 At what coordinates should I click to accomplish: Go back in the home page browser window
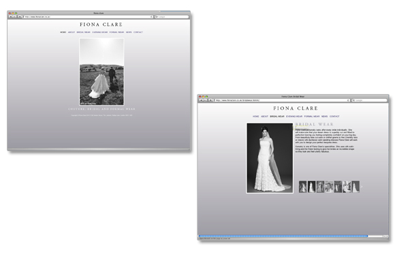(x=11, y=16)
